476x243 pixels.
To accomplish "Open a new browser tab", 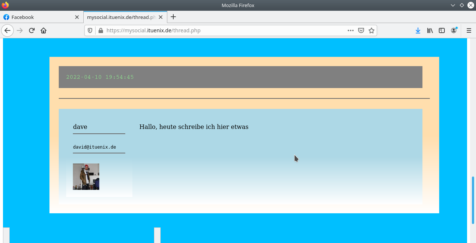I will tap(173, 17).
